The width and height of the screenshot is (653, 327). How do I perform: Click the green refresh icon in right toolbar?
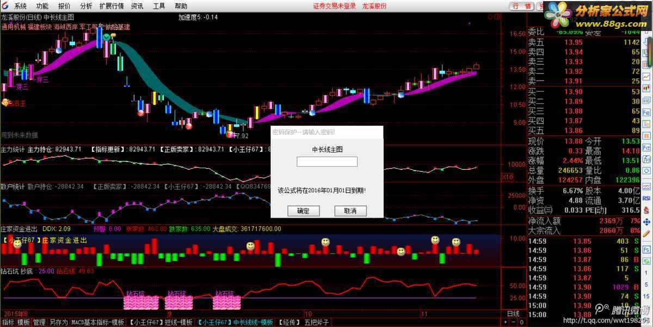click(x=647, y=261)
